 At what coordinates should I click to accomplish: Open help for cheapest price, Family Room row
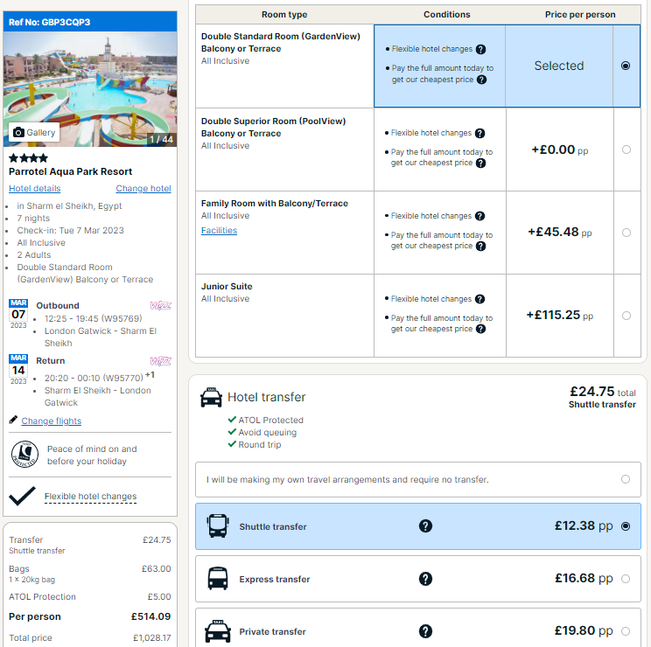click(x=480, y=246)
